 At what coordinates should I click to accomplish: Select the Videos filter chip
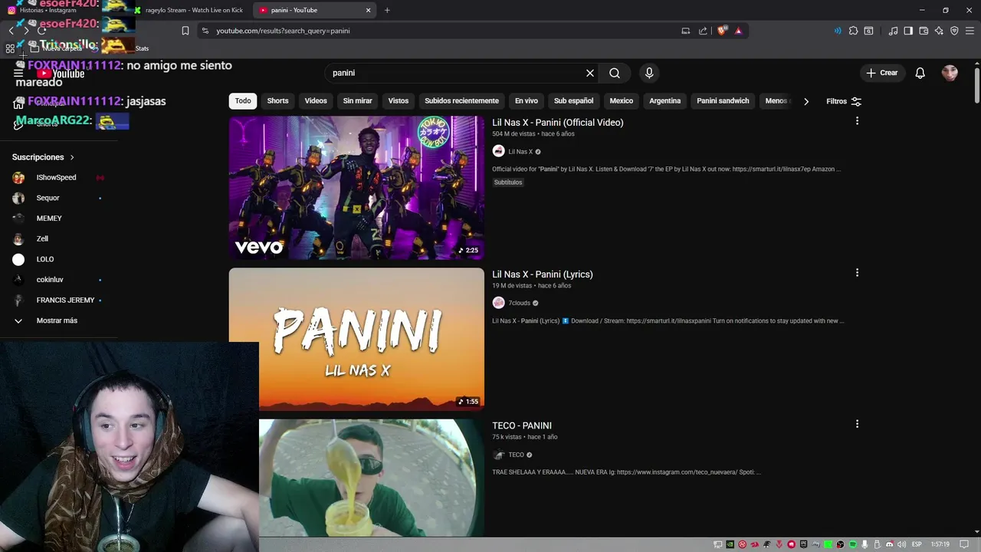[x=316, y=101]
